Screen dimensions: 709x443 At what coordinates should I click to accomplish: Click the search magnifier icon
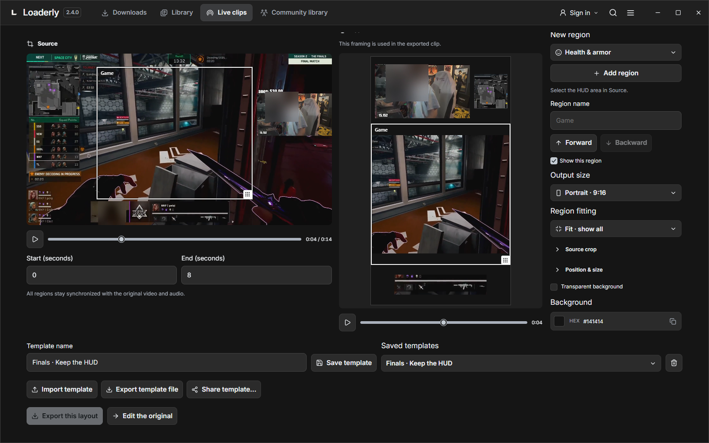tap(613, 13)
